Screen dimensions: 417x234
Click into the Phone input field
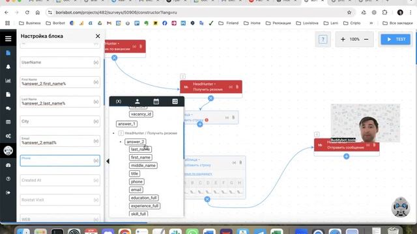pyautogui.click(x=60, y=161)
